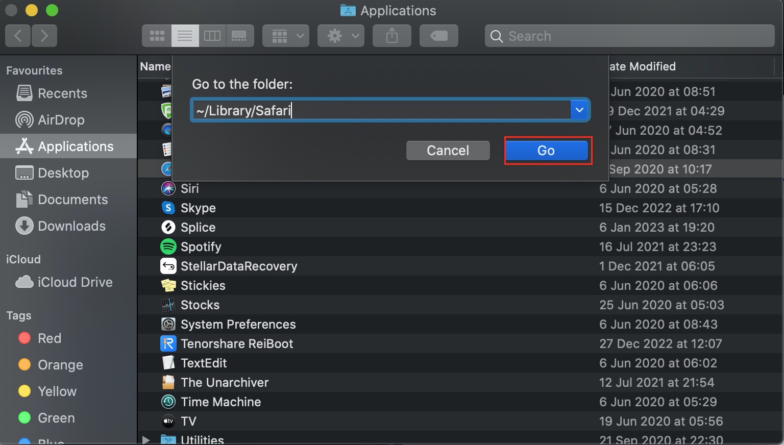
Task: Open Documents in the sidebar
Action: [x=68, y=200]
